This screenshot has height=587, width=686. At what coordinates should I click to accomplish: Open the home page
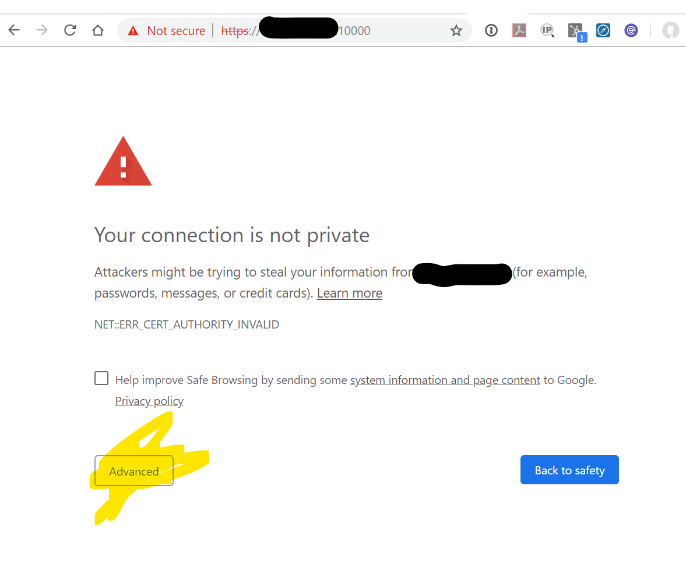(x=98, y=30)
